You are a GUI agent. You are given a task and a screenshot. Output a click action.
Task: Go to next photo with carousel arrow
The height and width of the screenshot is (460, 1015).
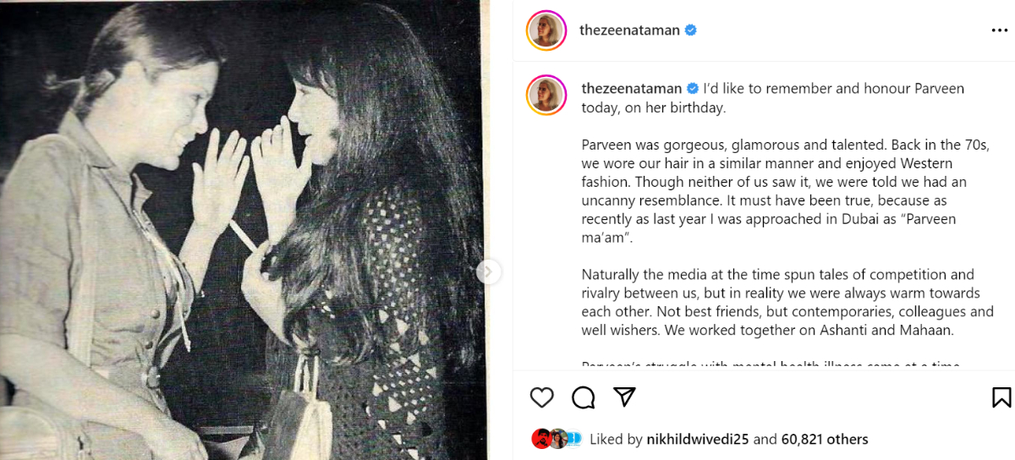tap(488, 271)
